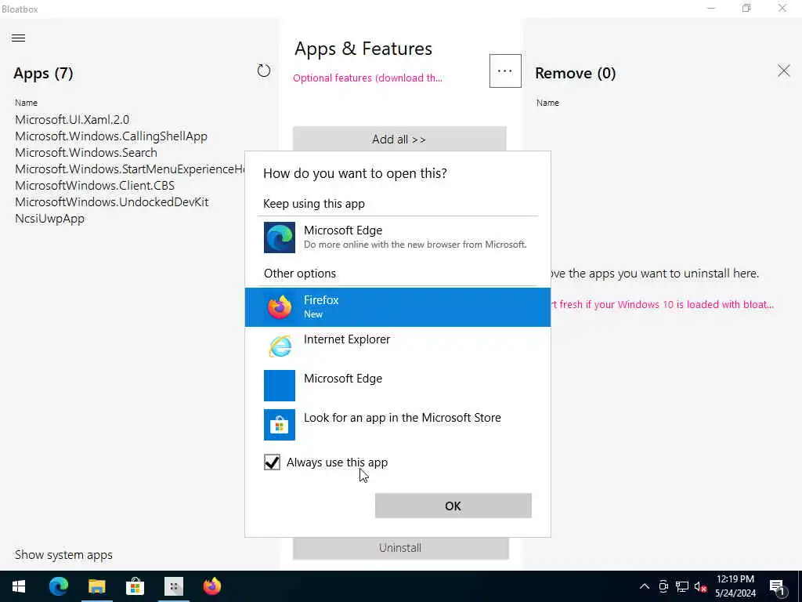
Task: Refresh the Apps list
Action: pos(263,71)
